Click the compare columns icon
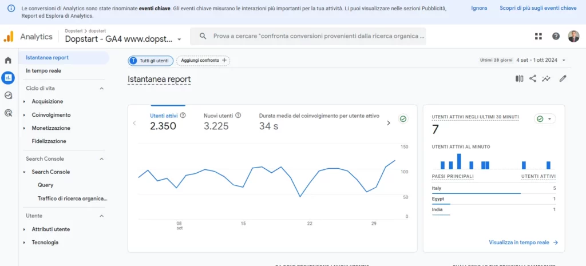The width and height of the screenshot is (586, 266). click(x=519, y=78)
